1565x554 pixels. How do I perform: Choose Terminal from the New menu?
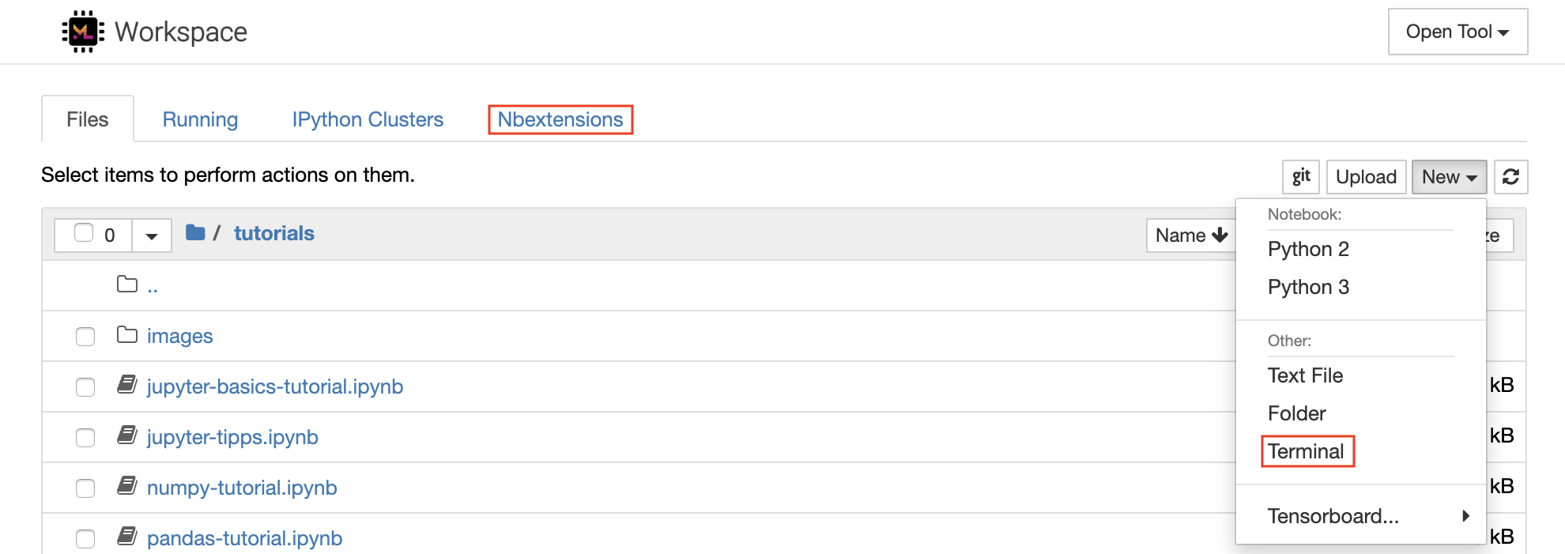point(1307,451)
